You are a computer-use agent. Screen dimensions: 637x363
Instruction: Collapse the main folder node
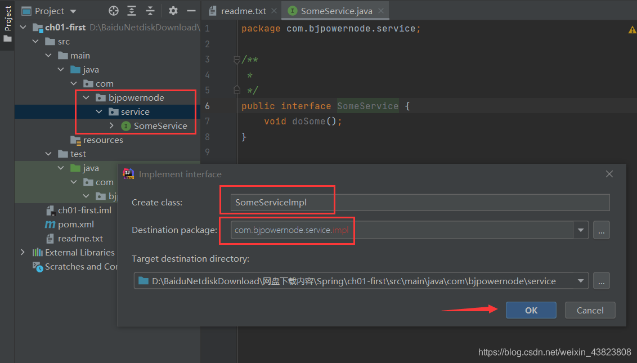point(48,55)
